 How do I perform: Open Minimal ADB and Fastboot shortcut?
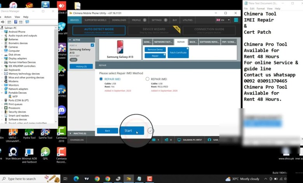[30, 152]
